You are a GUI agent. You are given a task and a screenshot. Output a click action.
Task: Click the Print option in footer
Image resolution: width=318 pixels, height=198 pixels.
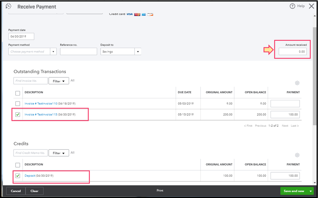[160, 191]
